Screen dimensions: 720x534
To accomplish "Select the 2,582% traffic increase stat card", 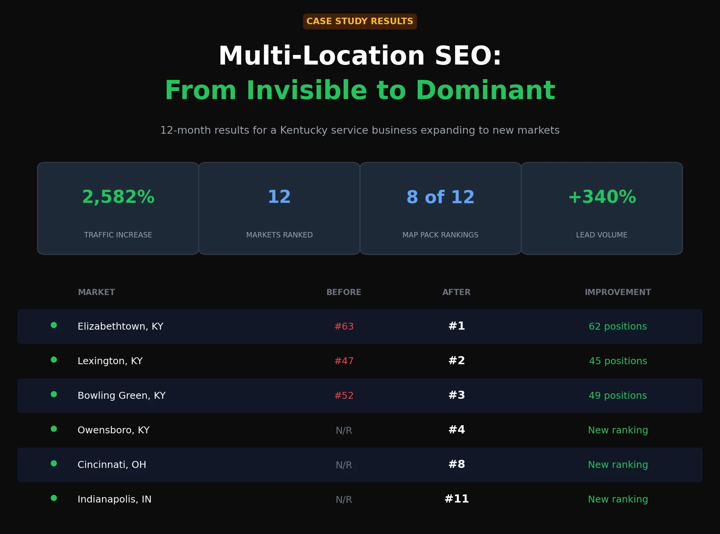I will click(x=118, y=209).
